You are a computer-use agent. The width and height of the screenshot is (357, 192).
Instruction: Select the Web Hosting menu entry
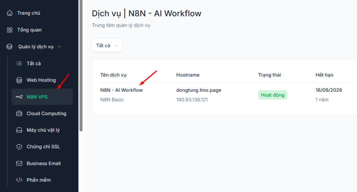pyautogui.click(x=41, y=80)
